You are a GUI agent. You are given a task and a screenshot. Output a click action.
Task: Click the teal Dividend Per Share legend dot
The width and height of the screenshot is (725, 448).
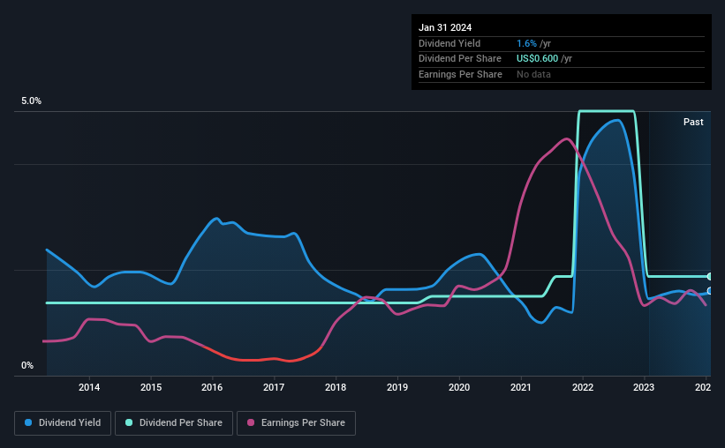[129, 422]
